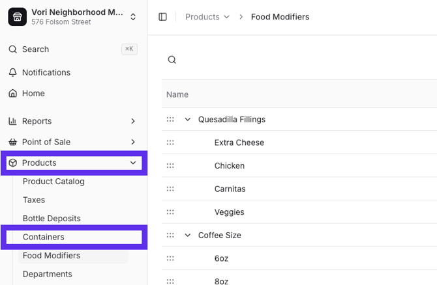Click the search magnifier above the table

click(172, 60)
